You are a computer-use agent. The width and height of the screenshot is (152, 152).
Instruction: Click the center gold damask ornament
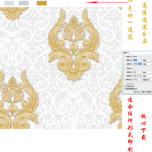point(73,45)
